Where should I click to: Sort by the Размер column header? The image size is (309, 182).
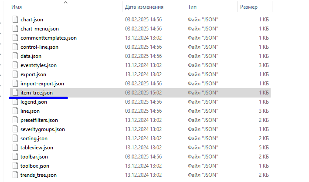[x=248, y=7]
